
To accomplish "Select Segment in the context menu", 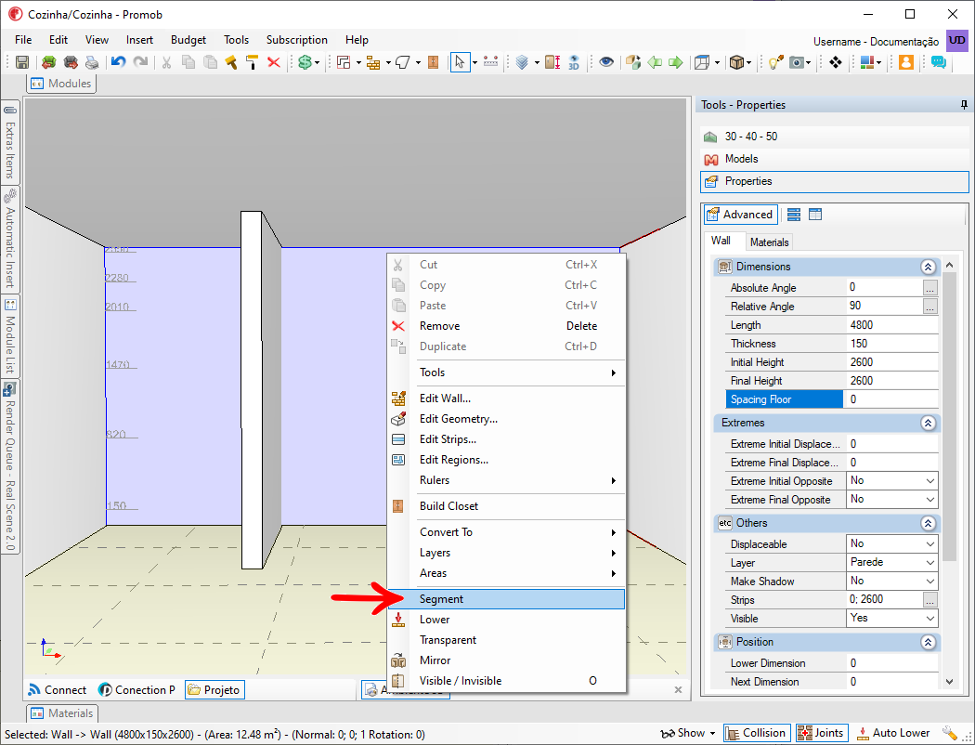I will 506,599.
